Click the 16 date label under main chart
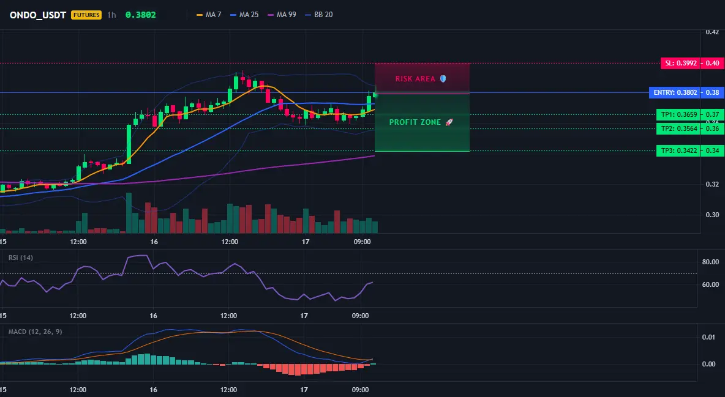This screenshot has width=725, height=397. [x=154, y=242]
